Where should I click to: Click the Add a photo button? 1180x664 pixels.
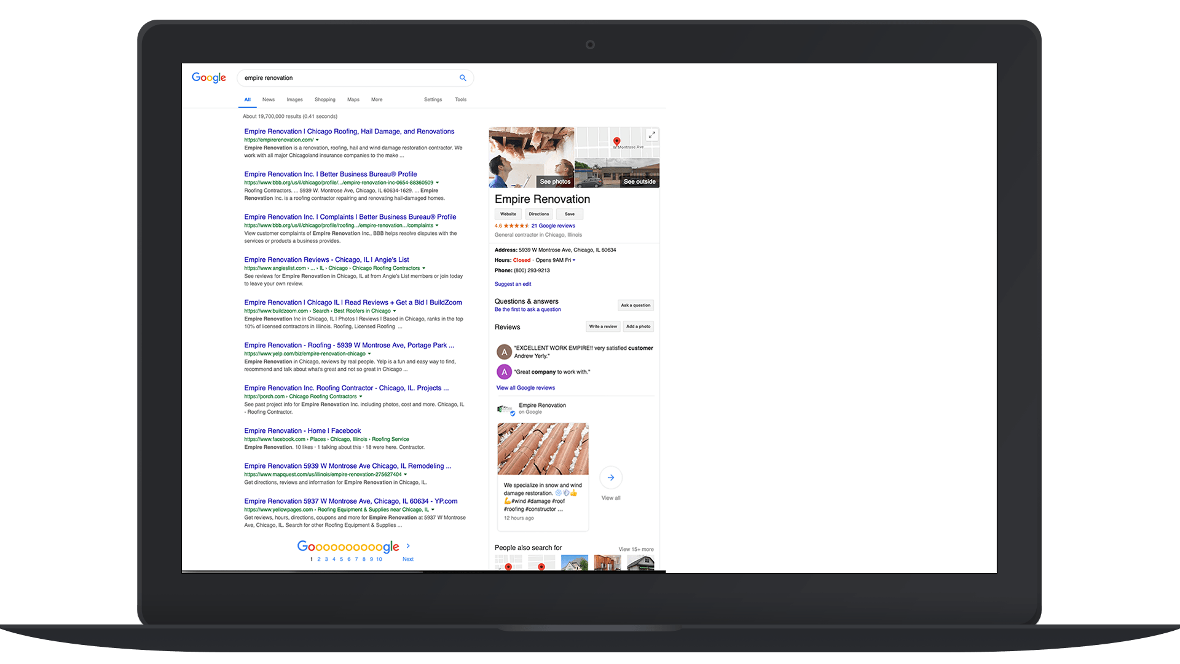[638, 326]
